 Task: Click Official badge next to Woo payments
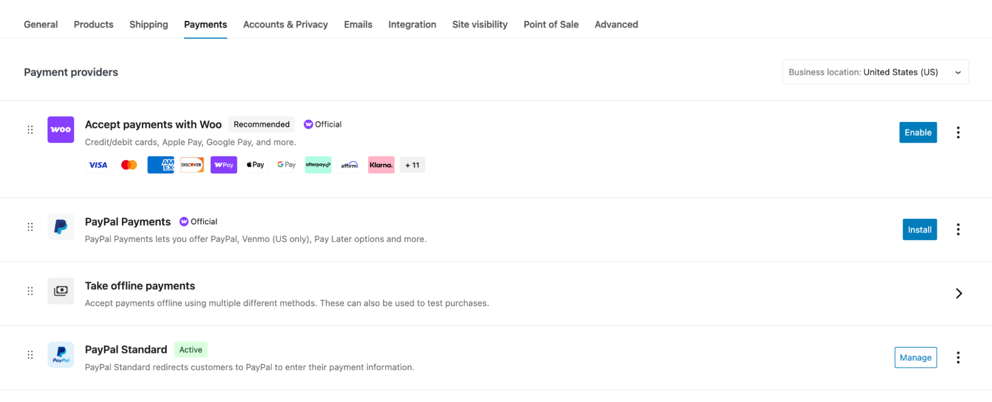coord(323,124)
